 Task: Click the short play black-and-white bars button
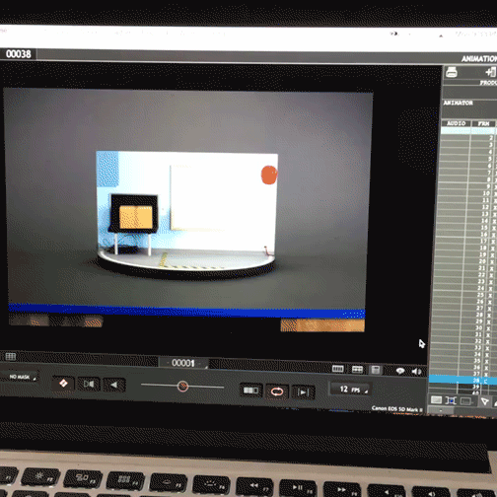(x=251, y=390)
